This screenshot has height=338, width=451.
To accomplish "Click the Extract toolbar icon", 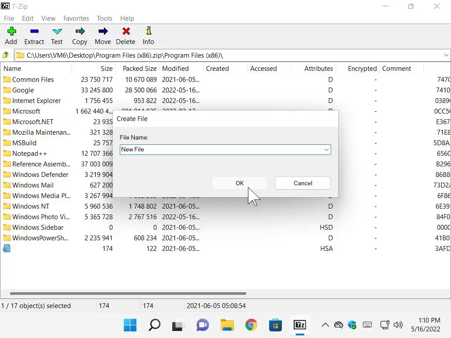I will pyautogui.click(x=34, y=31).
